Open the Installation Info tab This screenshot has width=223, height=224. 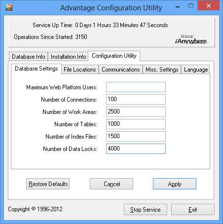coord(68,57)
